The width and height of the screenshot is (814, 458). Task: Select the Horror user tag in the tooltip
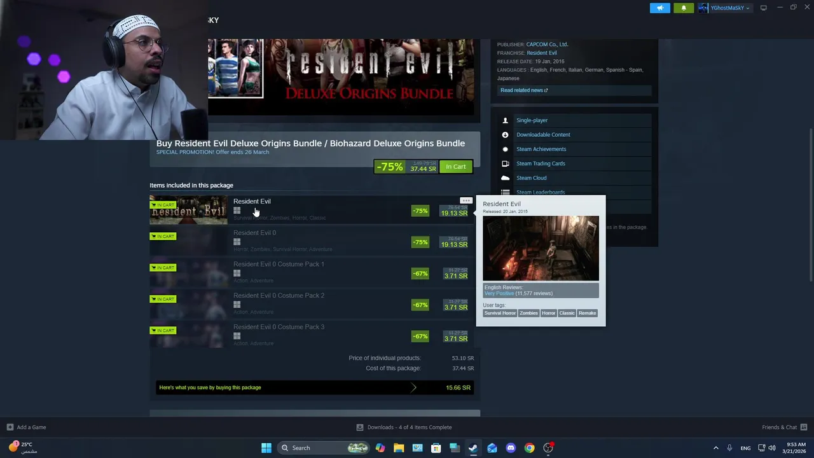pyautogui.click(x=548, y=313)
